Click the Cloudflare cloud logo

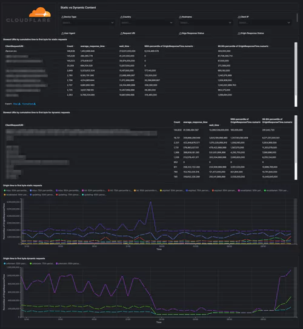tap(40, 12)
